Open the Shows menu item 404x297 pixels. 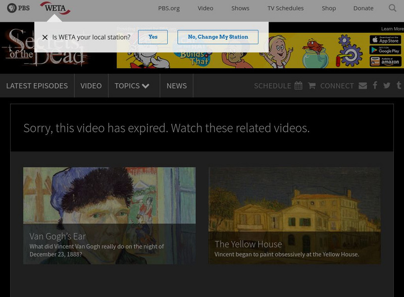[240, 8]
